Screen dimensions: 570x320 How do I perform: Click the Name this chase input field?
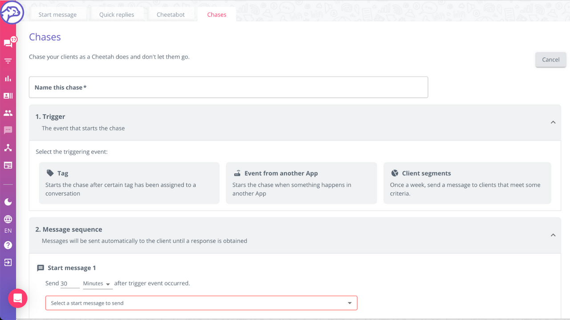tap(228, 87)
